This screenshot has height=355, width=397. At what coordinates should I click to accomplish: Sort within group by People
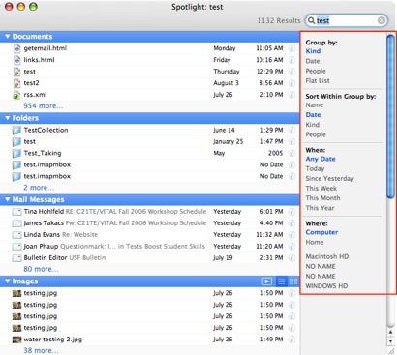coord(316,134)
